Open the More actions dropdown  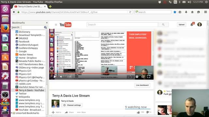point(82,112)
